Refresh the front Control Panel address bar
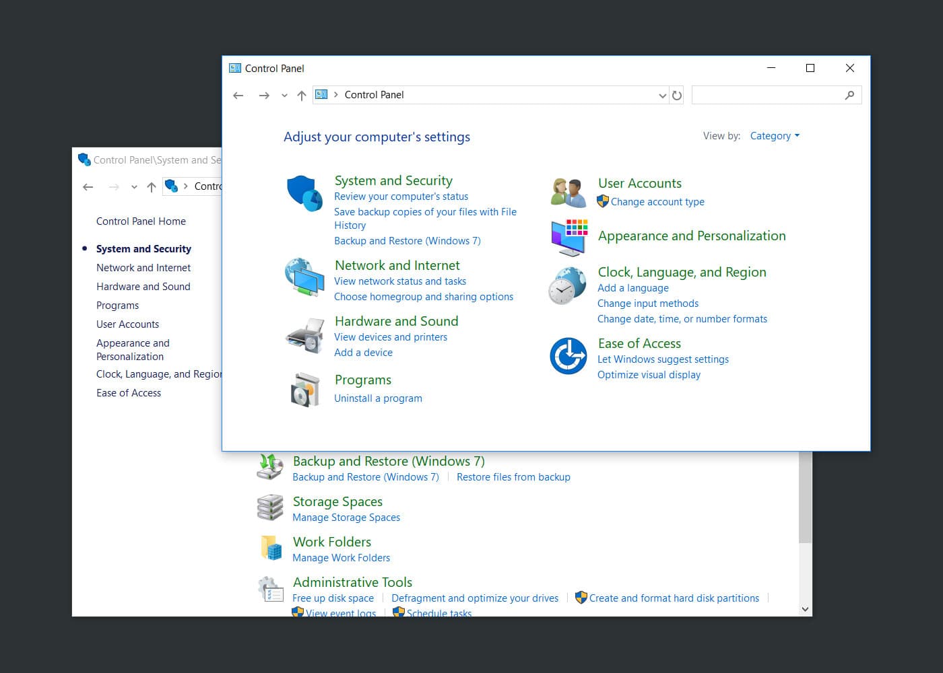Screen dimensions: 943x673 (677, 96)
